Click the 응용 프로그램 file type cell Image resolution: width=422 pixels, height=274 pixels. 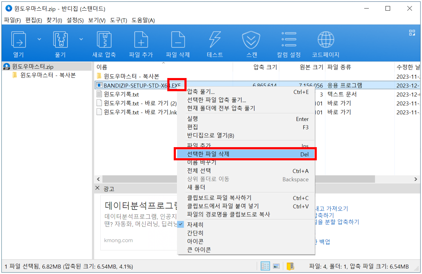click(x=345, y=85)
